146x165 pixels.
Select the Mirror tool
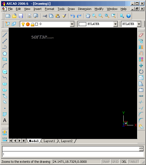point(141,47)
